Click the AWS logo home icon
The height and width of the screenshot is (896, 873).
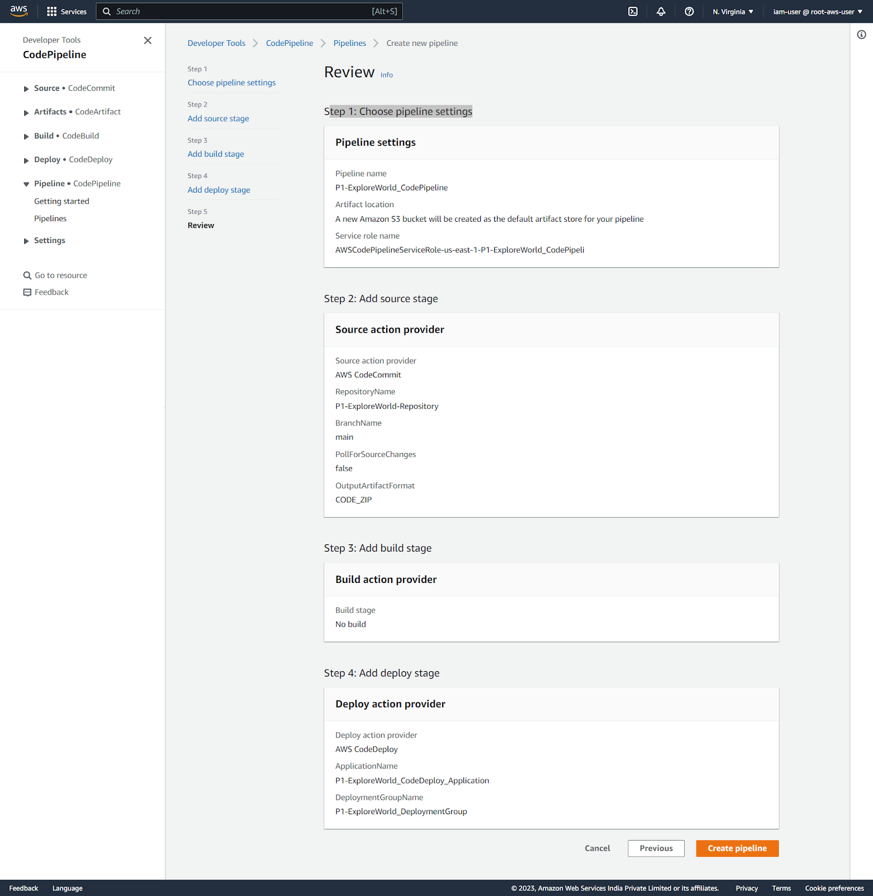click(x=19, y=11)
